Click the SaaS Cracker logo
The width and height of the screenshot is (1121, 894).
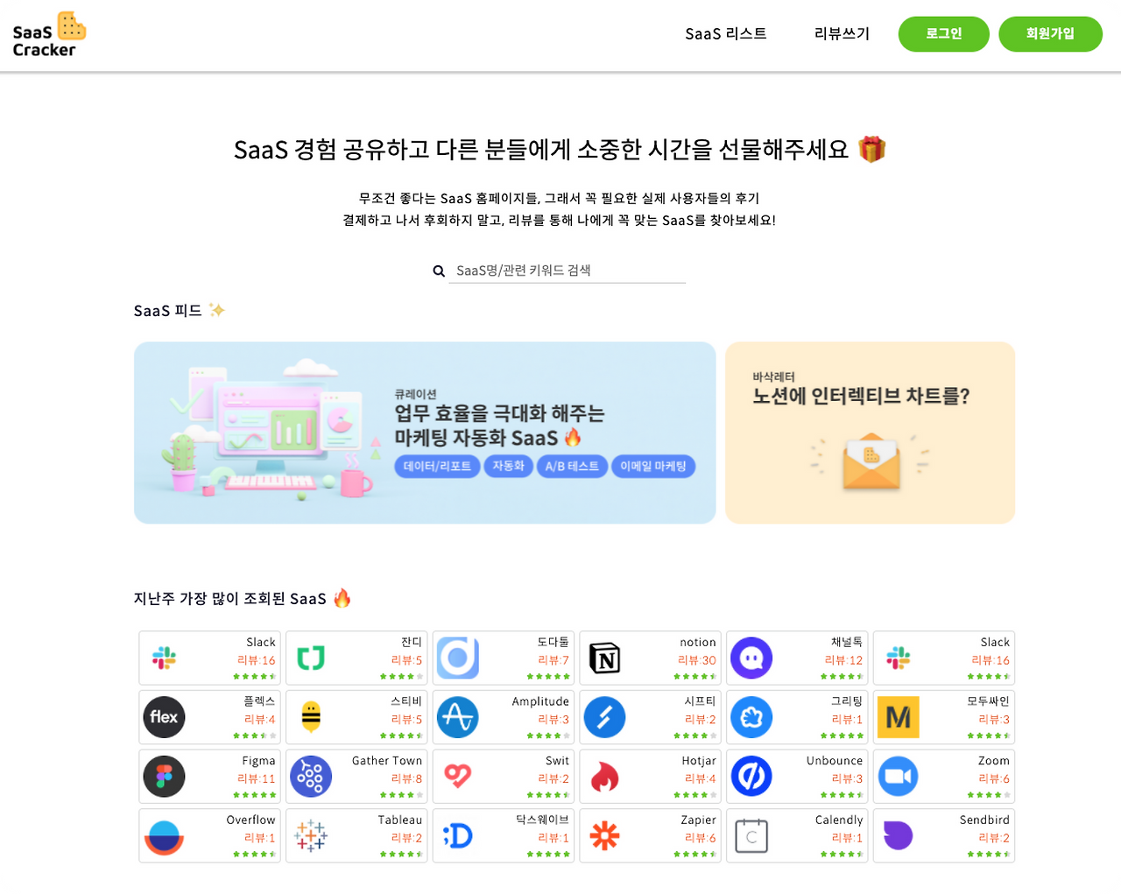tap(49, 35)
